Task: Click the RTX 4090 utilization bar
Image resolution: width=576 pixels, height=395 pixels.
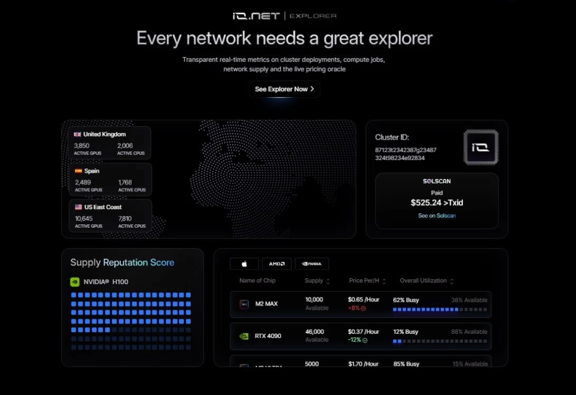Action: (440, 341)
